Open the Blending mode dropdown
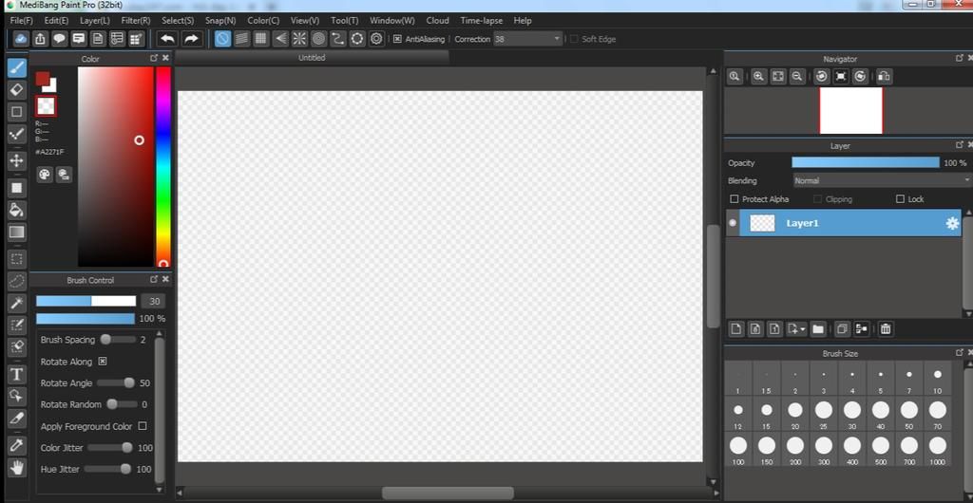973x503 pixels. 881,181
